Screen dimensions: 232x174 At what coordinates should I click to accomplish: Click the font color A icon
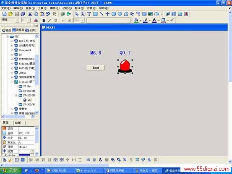[154, 21]
